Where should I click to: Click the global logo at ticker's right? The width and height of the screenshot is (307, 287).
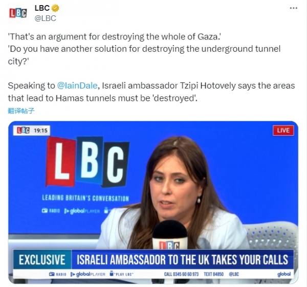point(284,274)
